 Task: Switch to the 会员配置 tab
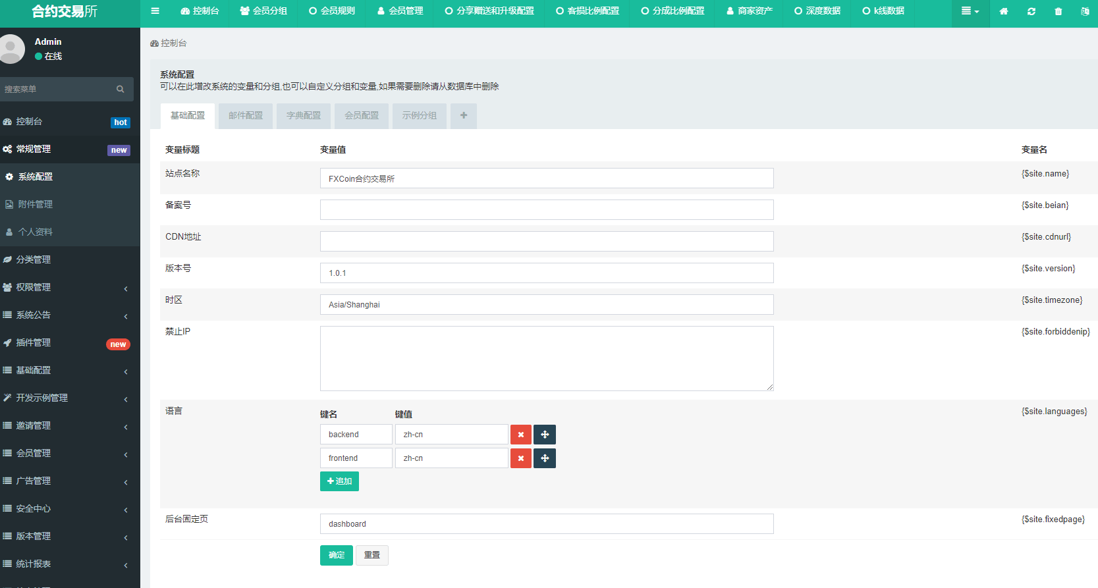click(x=362, y=115)
